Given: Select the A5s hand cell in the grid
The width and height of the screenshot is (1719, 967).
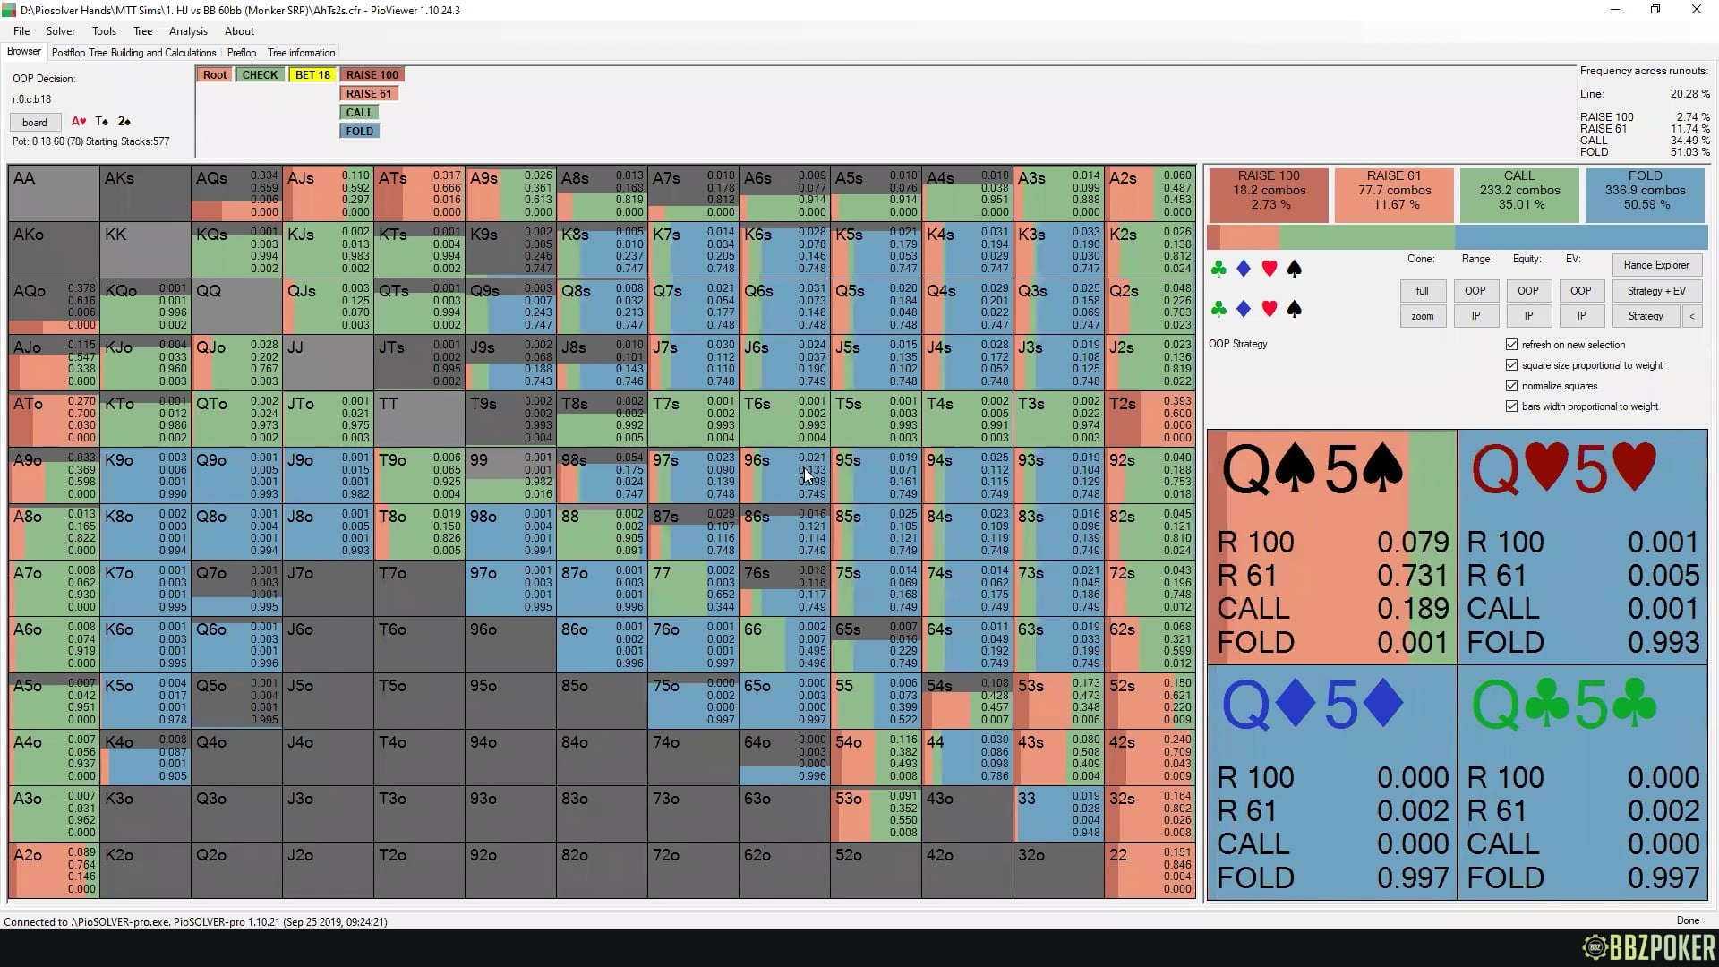Looking at the screenshot, I should click(876, 193).
